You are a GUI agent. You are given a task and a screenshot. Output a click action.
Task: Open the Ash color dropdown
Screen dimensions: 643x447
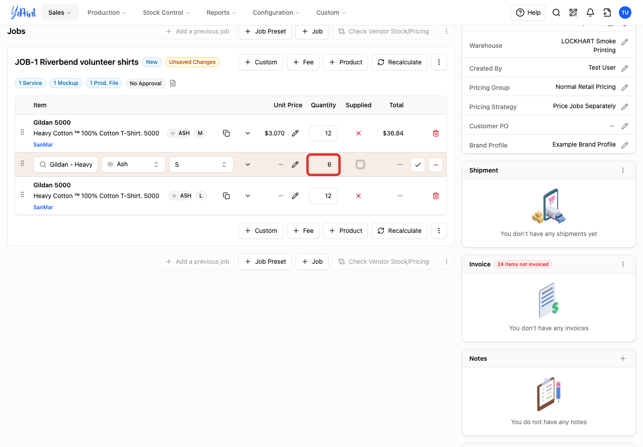[134, 164]
